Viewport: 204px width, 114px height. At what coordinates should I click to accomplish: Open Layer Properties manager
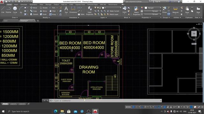click(x=90, y=11)
